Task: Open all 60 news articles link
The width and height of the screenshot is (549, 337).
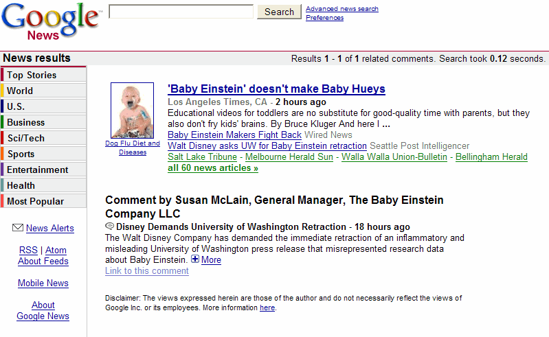Action: click(x=213, y=167)
